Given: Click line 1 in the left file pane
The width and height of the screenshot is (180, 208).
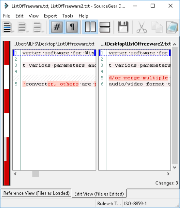Looking at the screenshot, I should click(54, 53).
